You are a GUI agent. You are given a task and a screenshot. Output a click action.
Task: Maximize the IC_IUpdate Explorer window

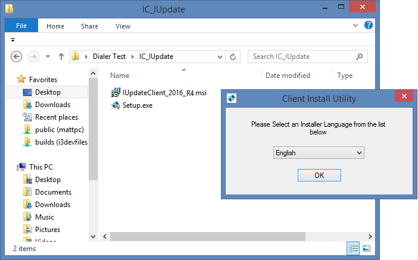click(x=341, y=7)
